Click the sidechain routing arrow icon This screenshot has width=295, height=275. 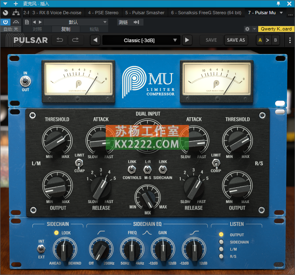[137, 22]
